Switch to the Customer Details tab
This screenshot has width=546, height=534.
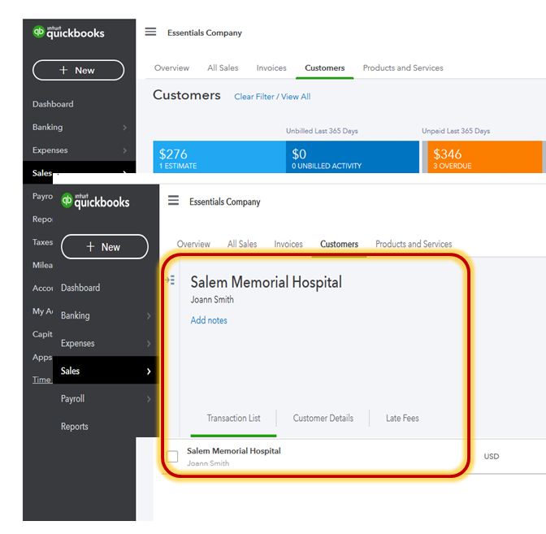(x=323, y=419)
